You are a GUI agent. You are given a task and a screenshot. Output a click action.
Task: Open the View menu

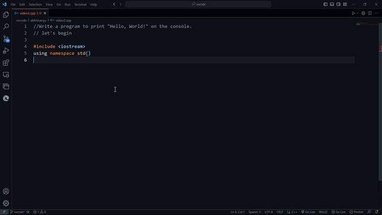pos(49,4)
